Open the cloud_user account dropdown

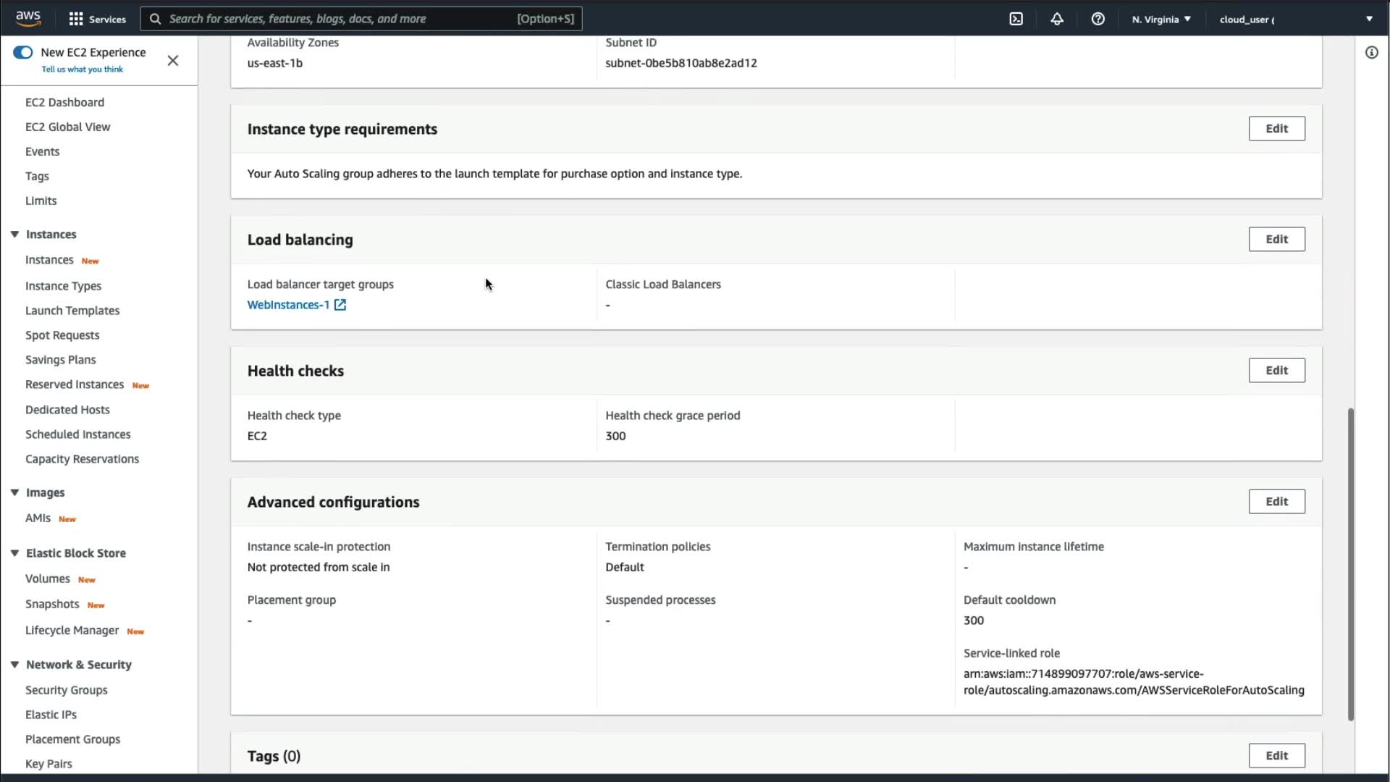pyautogui.click(x=1296, y=19)
